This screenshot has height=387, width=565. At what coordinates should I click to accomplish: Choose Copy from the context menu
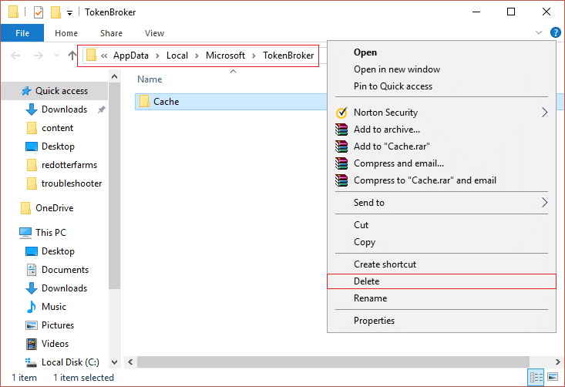442,242
